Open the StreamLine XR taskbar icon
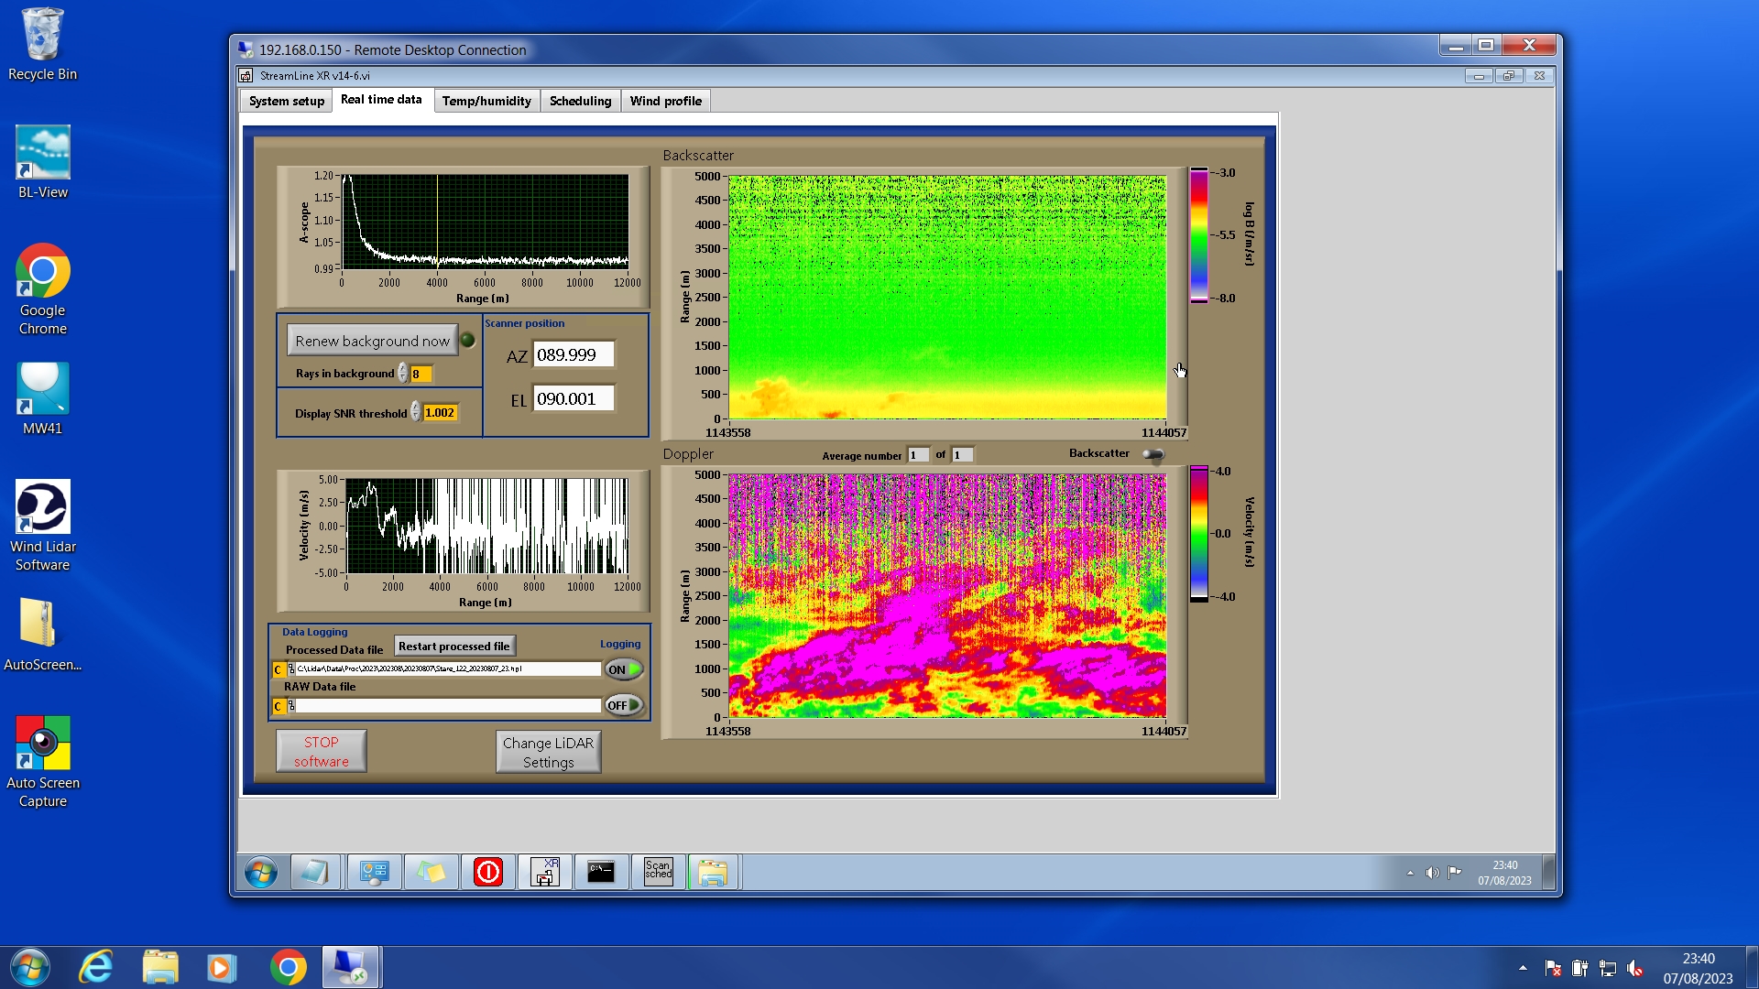The width and height of the screenshot is (1759, 989). click(545, 871)
